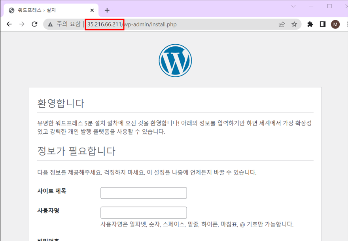Image resolution: width=348 pixels, height=241 pixels.
Task: Close the 워드프레스 설치 tab
Action: (x=92, y=10)
